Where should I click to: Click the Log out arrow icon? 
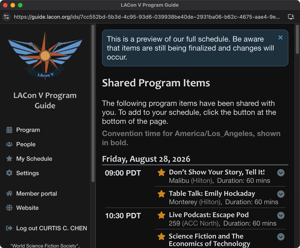(9, 228)
